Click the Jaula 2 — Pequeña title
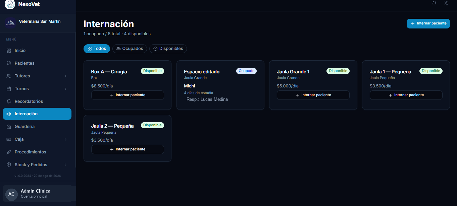 click(x=112, y=126)
